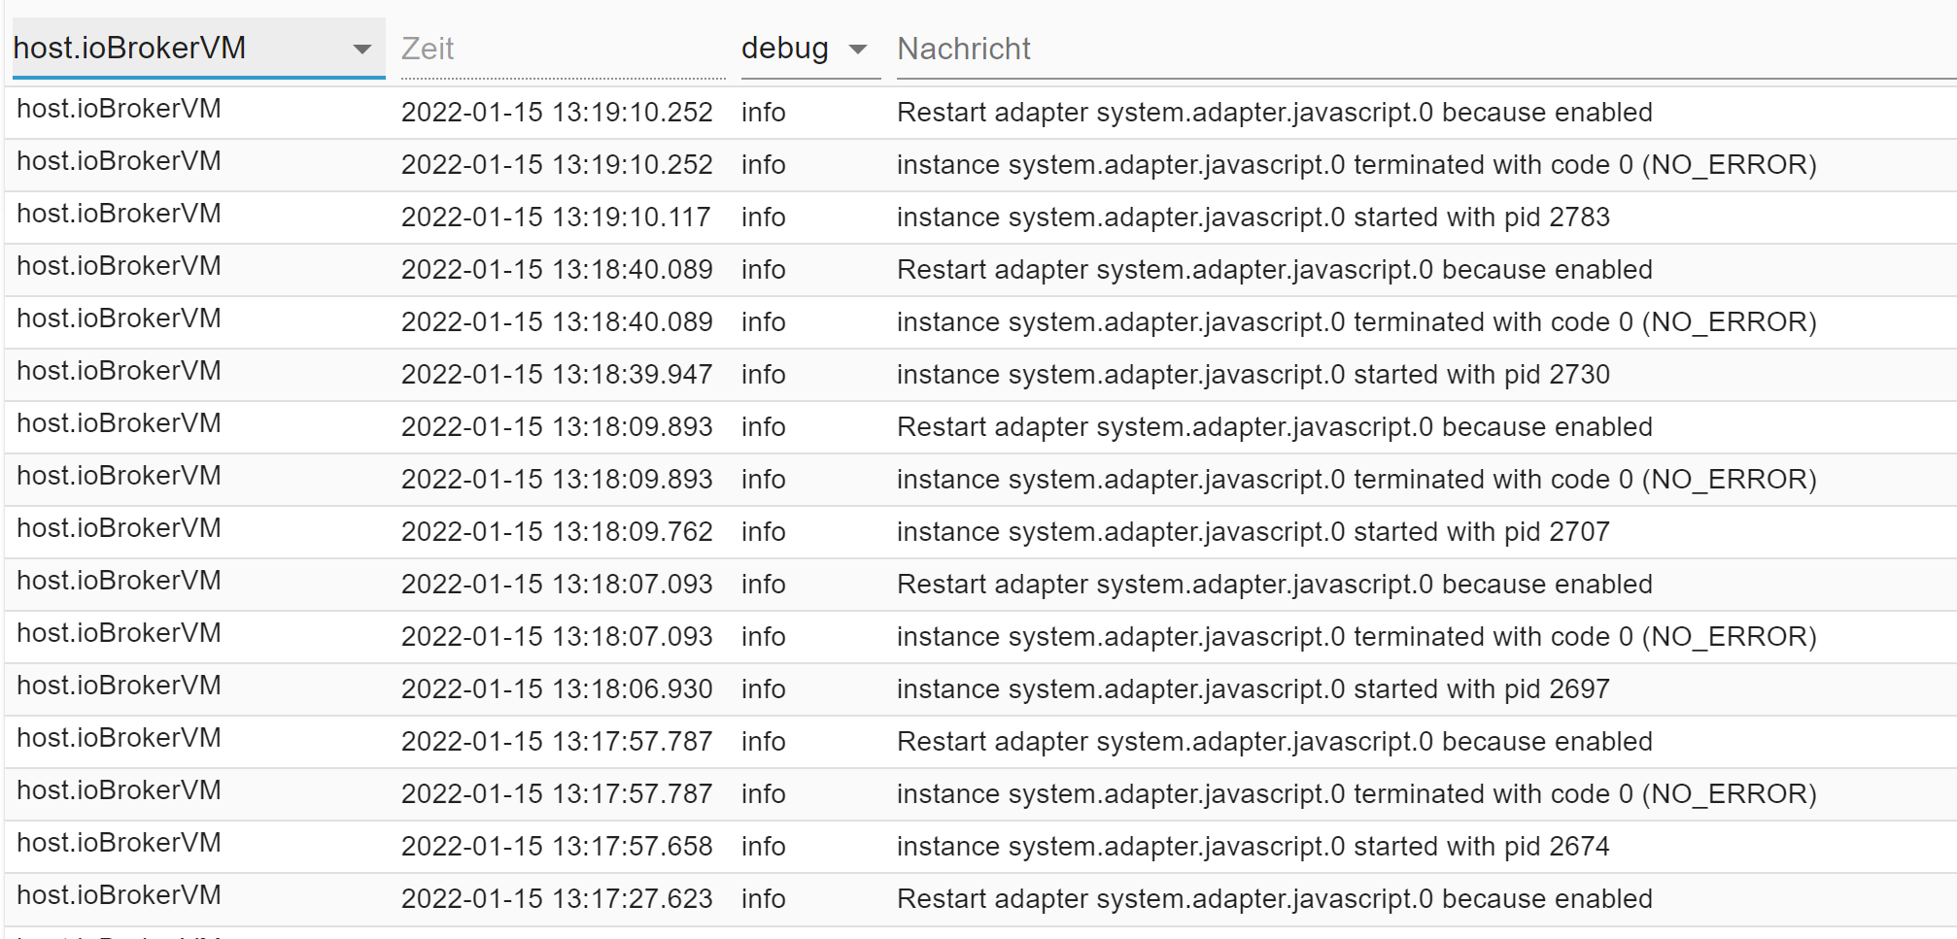Click the Restart adapter message at 13:18:07.093

tap(1274, 585)
